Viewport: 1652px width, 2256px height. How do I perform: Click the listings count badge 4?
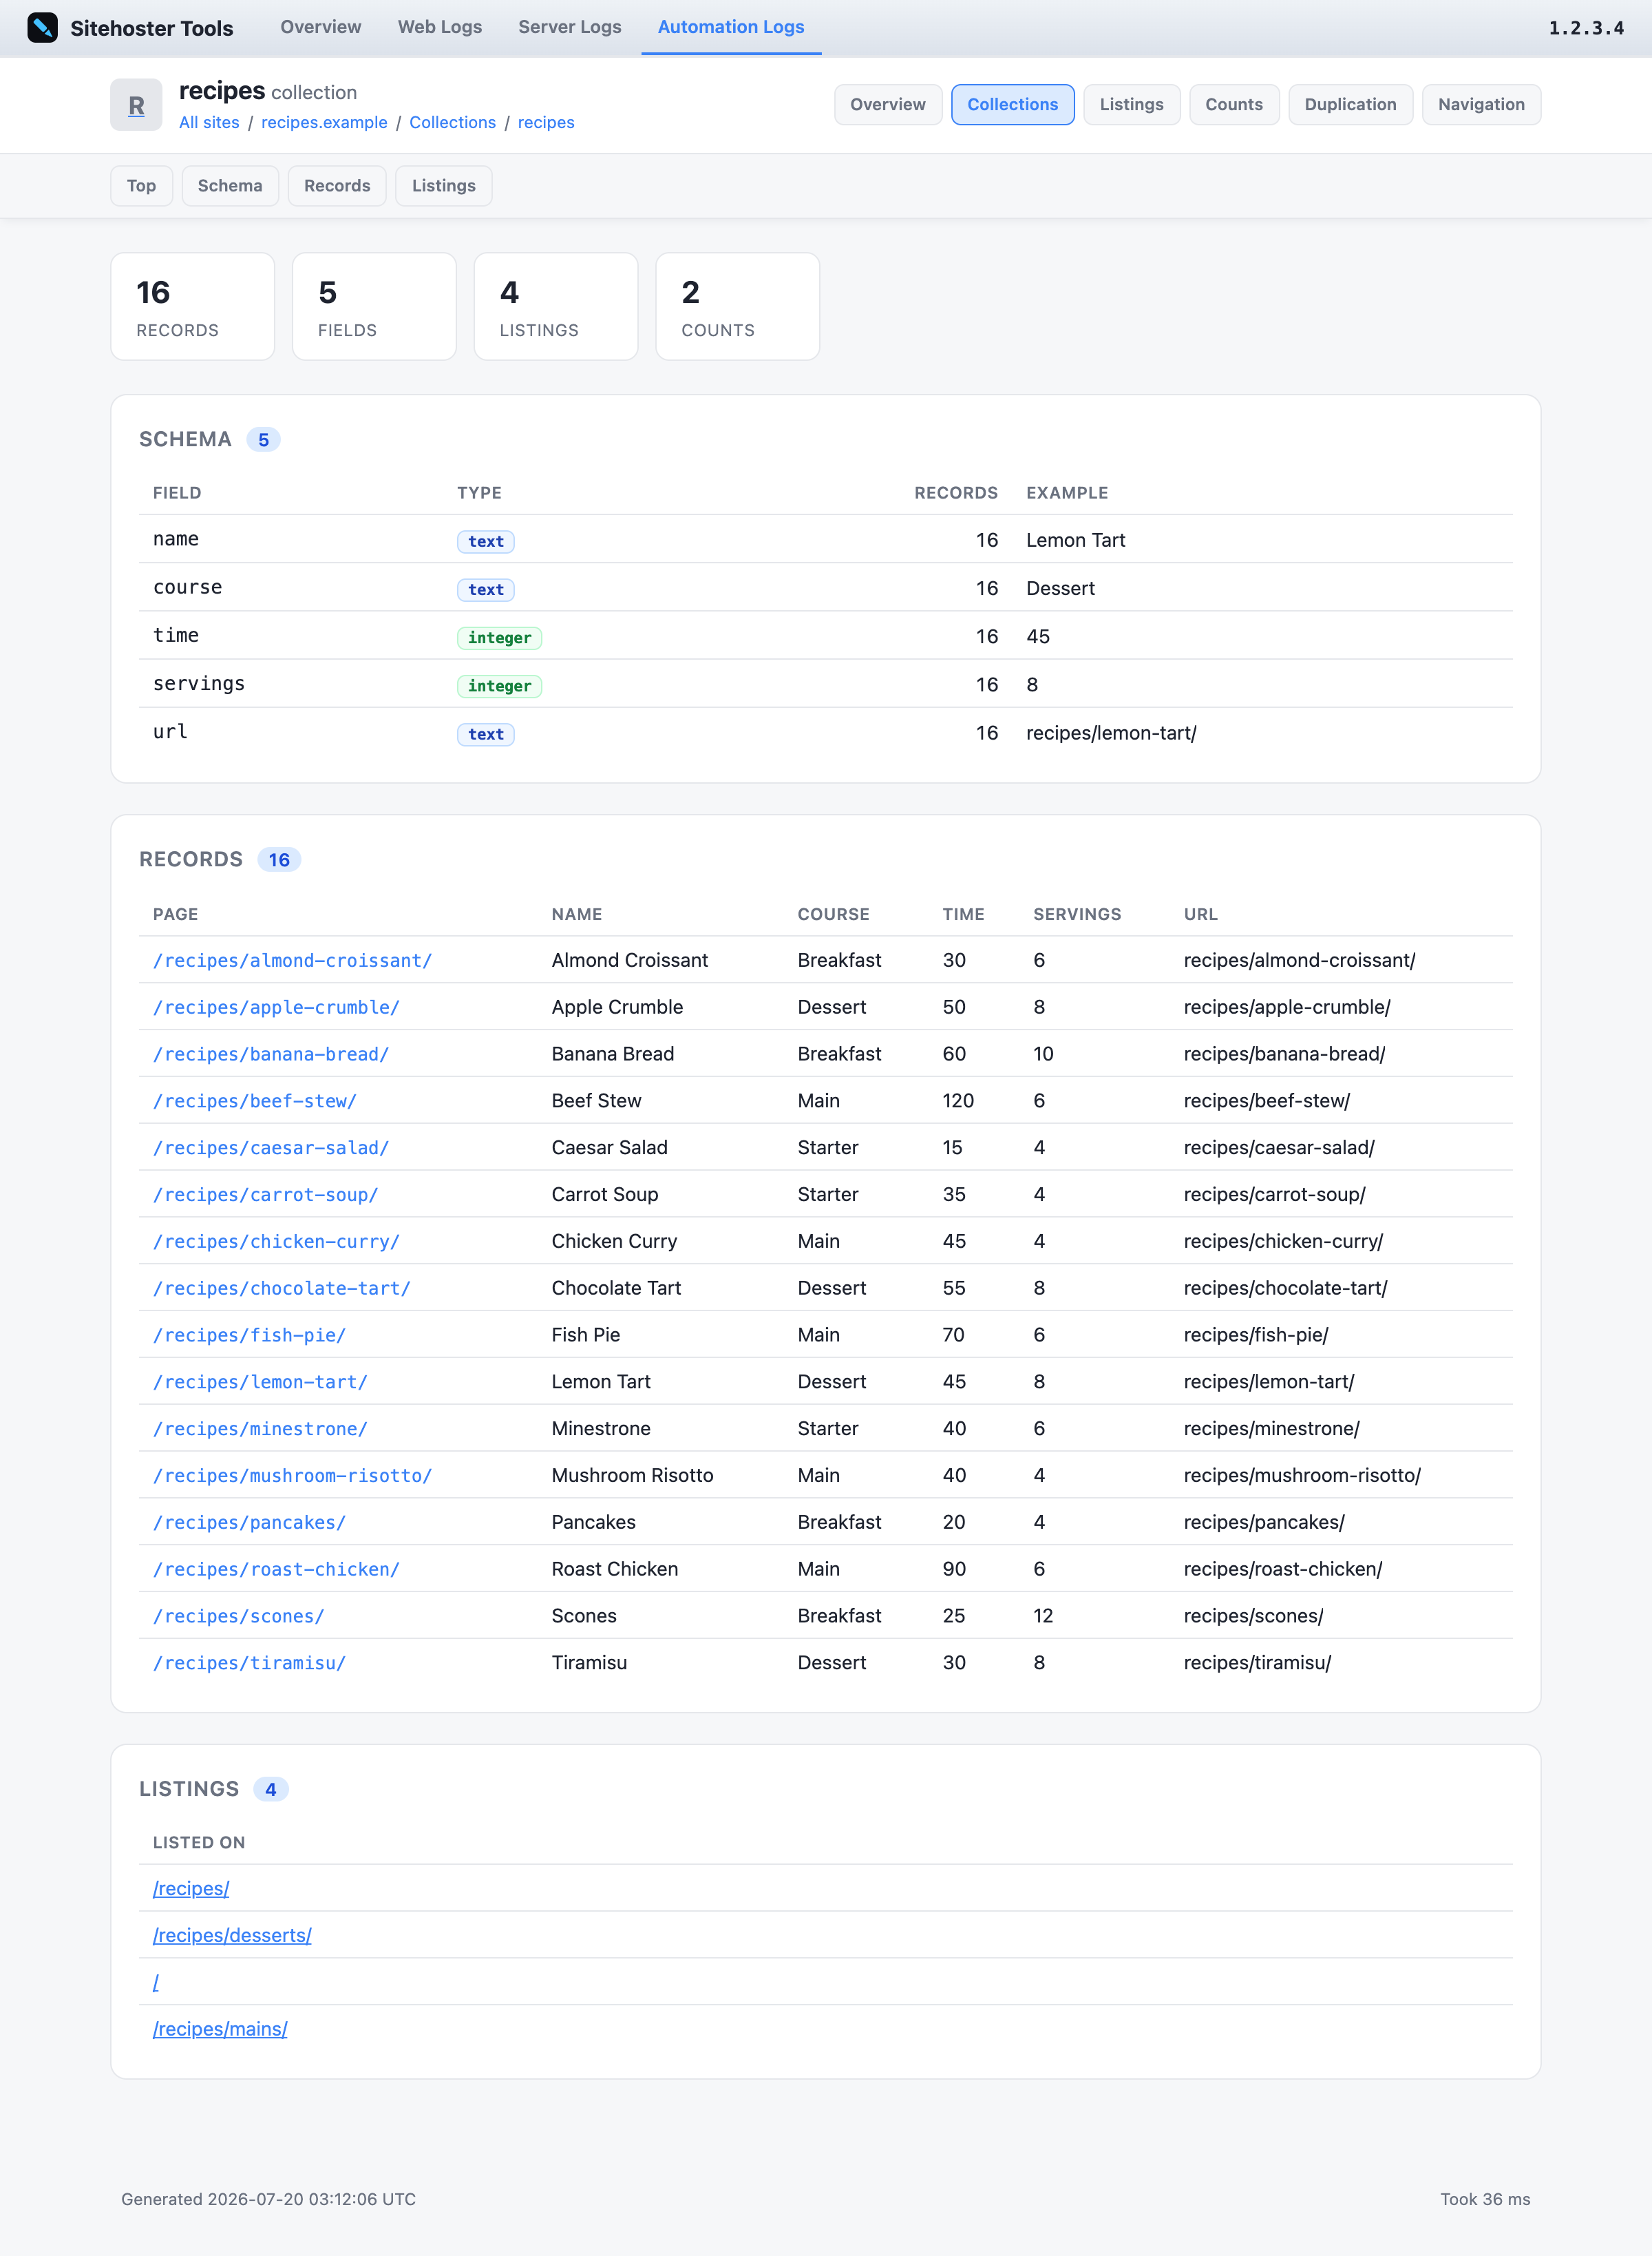click(x=270, y=1789)
